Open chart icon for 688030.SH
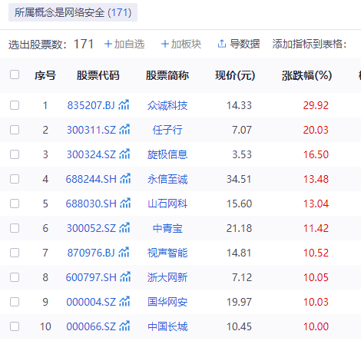The height and width of the screenshot is (341, 361). click(125, 204)
